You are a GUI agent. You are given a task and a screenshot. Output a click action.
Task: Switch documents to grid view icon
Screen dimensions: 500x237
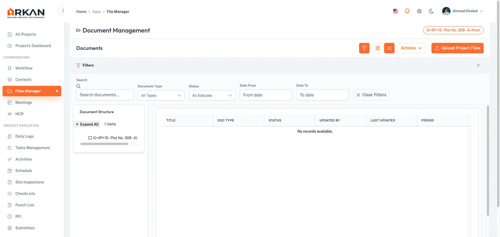pyautogui.click(x=377, y=48)
